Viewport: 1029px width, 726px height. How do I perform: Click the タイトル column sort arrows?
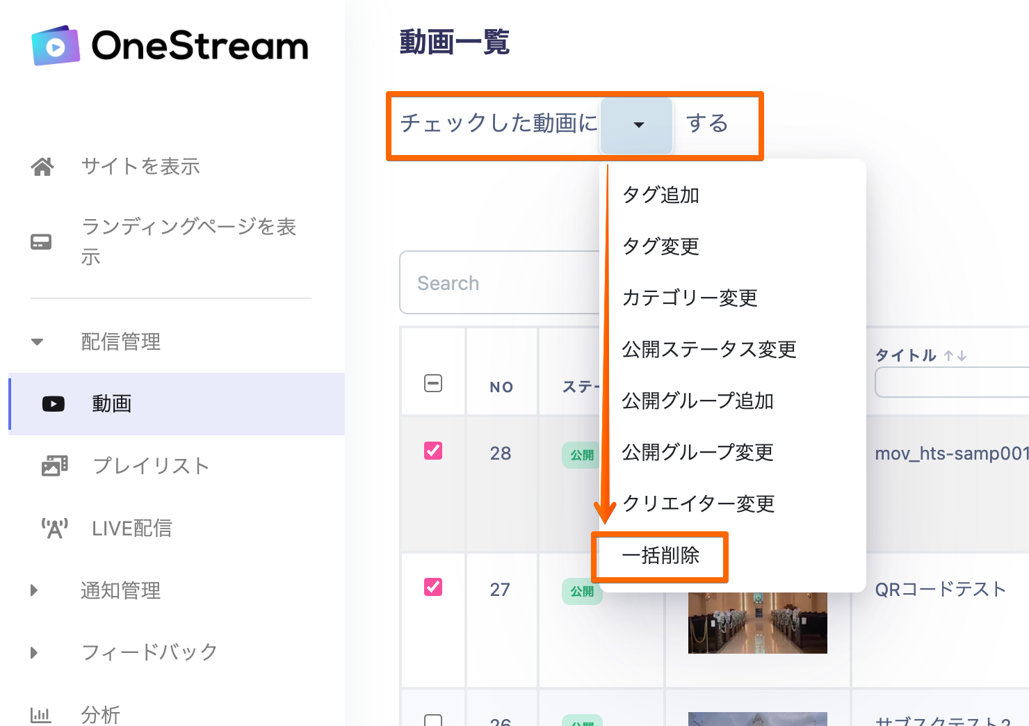pyautogui.click(x=955, y=356)
